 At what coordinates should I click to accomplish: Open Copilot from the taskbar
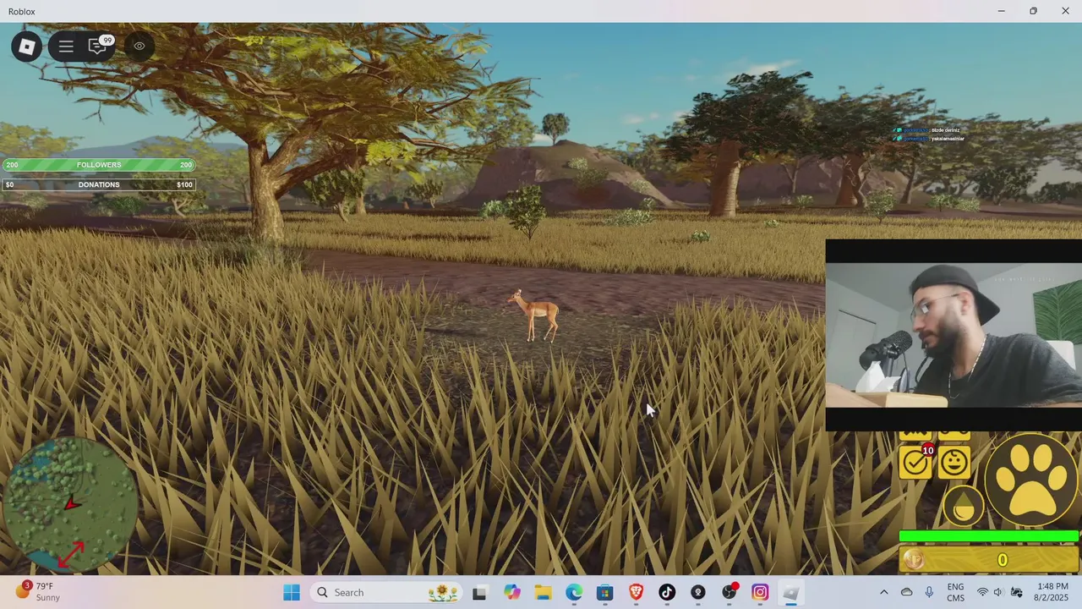pyautogui.click(x=512, y=592)
